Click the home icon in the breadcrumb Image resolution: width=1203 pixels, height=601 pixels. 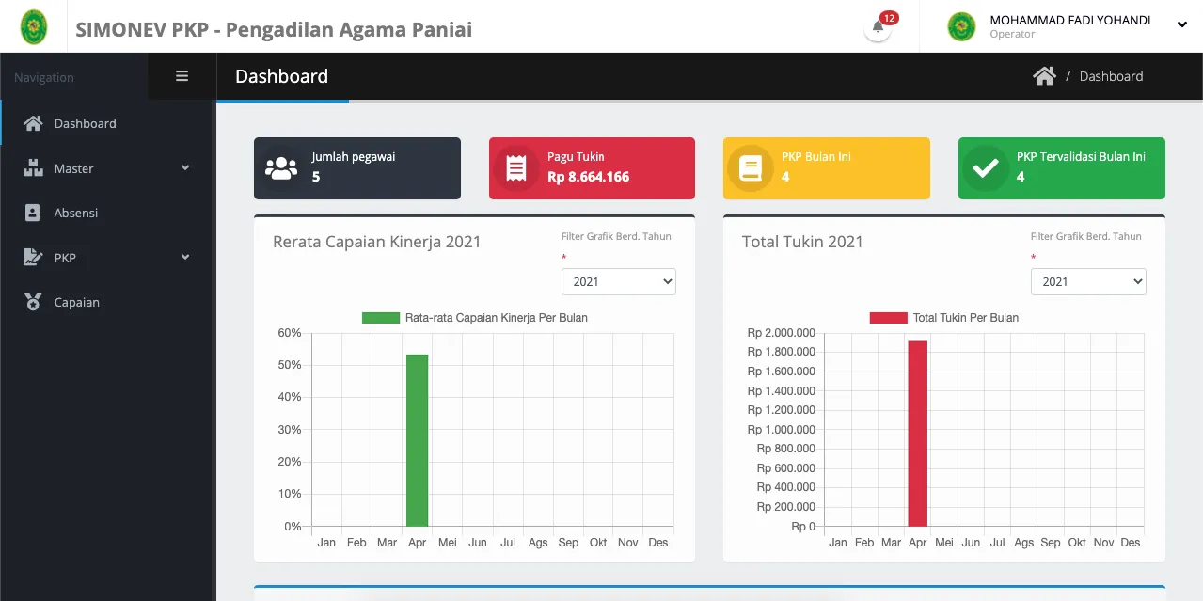click(x=1044, y=76)
